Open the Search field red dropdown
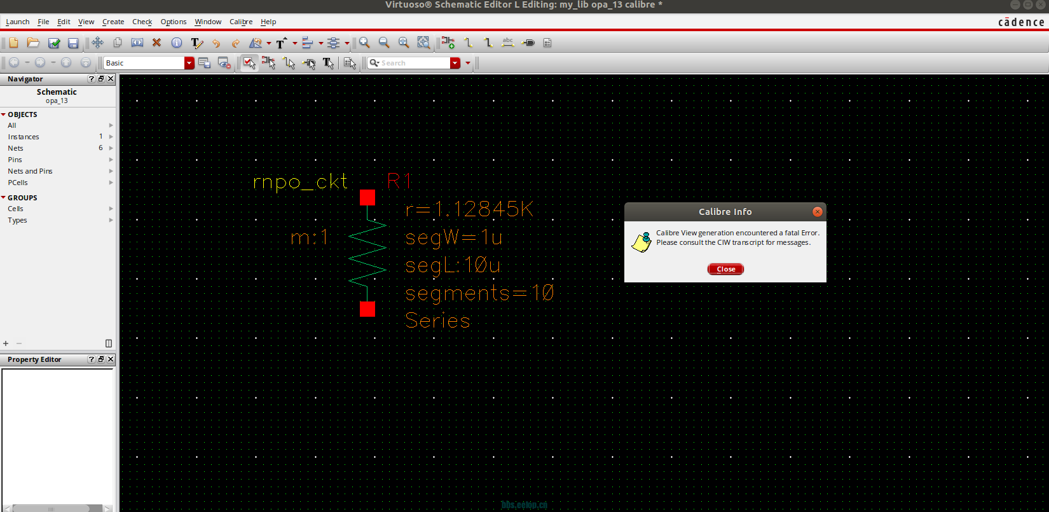 coord(455,63)
